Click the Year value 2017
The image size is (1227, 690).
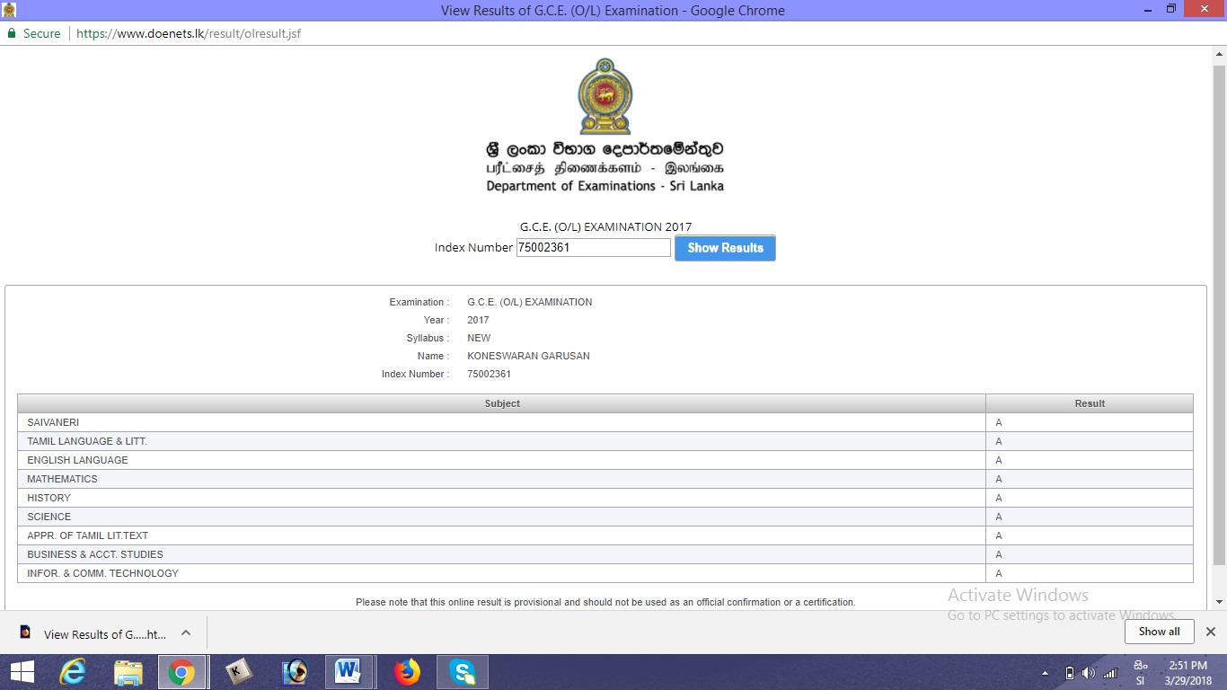478,320
